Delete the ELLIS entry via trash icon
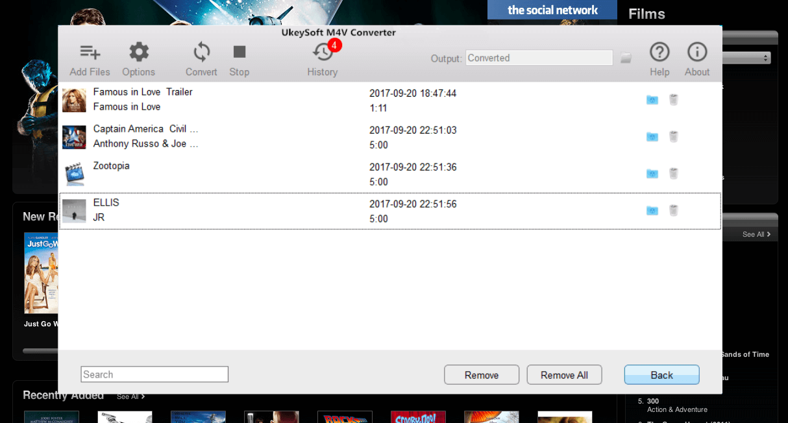The width and height of the screenshot is (788, 423). tap(674, 210)
